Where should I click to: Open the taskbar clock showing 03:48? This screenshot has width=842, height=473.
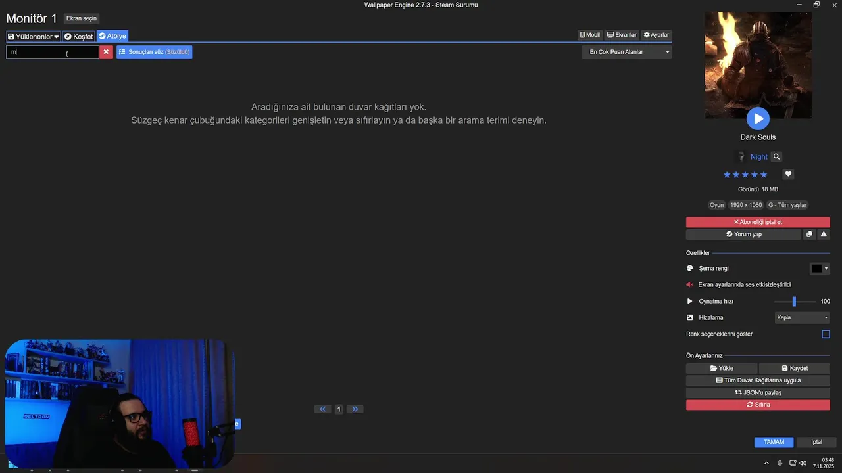coord(824,463)
